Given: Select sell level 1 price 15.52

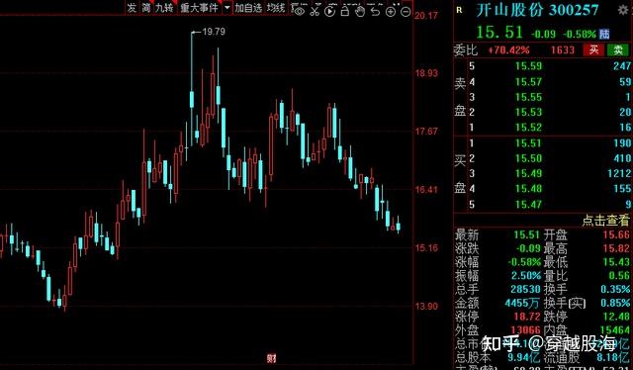Looking at the screenshot, I should (528, 128).
